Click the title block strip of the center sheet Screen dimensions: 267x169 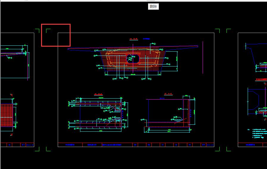pos(136,145)
